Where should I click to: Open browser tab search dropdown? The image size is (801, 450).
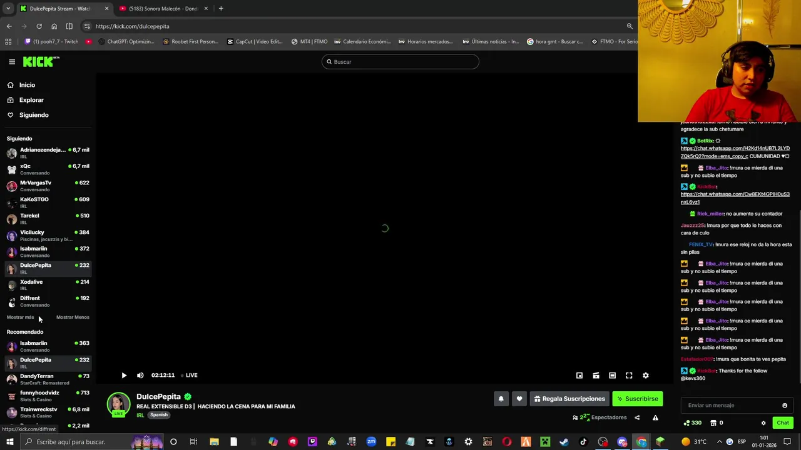click(8, 9)
